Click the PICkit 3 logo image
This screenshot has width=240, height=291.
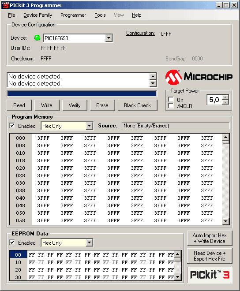pos(210,275)
